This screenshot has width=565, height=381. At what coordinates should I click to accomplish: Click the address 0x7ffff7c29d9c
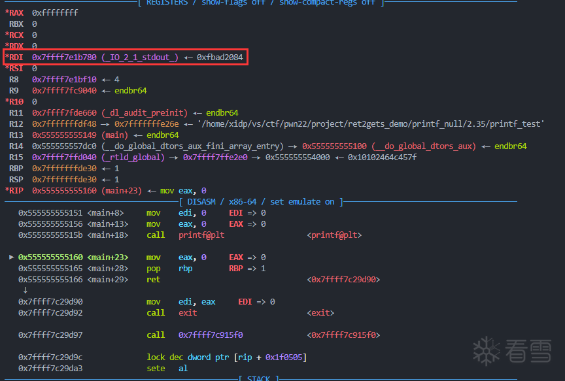pos(50,357)
